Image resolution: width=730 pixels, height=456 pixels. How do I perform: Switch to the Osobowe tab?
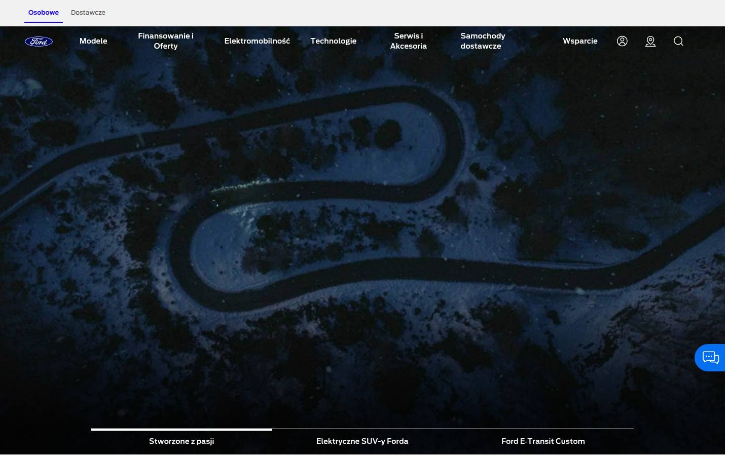pyautogui.click(x=44, y=13)
